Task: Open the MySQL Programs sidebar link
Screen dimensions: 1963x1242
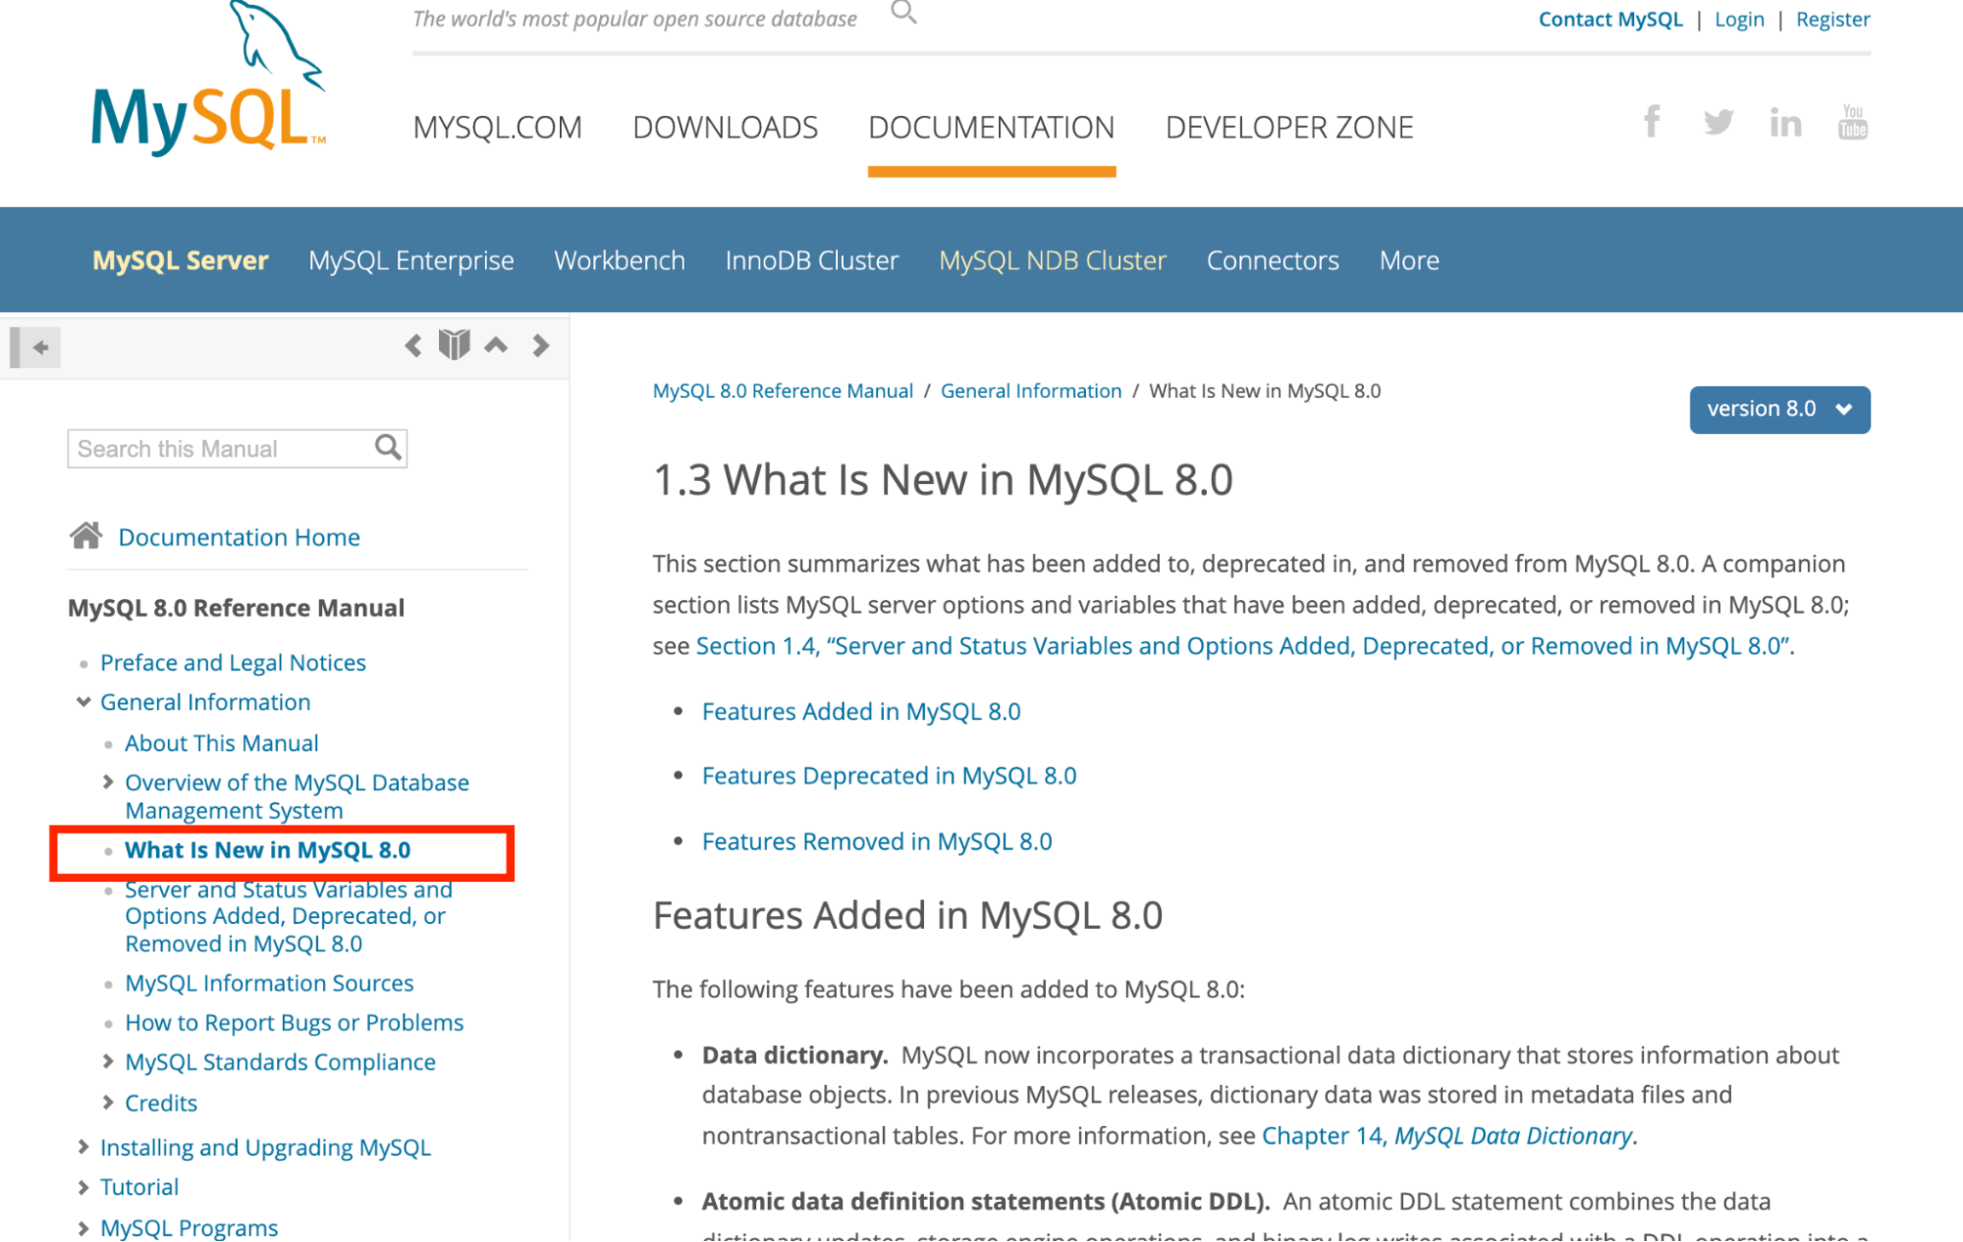Action: [x=189, y=1227]
